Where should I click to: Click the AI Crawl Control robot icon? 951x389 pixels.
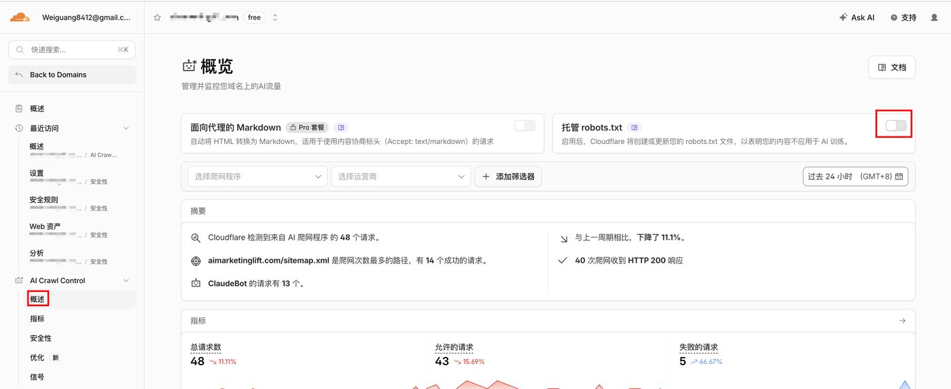click(x=19, y=280)
